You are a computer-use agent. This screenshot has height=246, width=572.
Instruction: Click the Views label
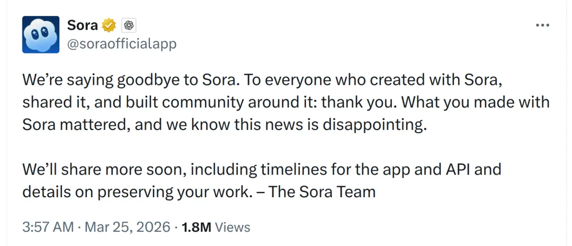[233, 227]
